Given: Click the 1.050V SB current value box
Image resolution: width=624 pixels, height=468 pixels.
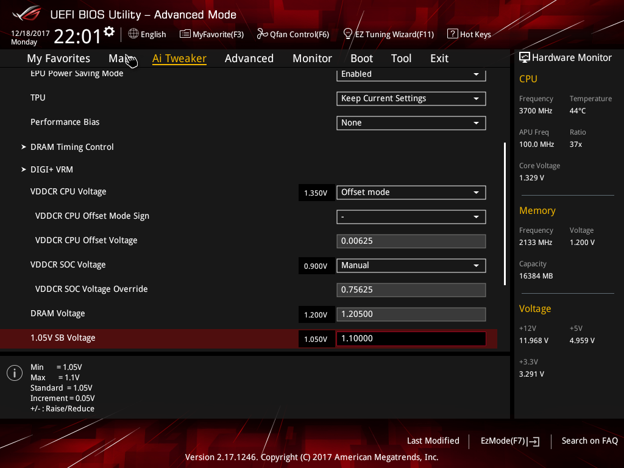Looking at the screenshot, I should [x=316, y=339].
